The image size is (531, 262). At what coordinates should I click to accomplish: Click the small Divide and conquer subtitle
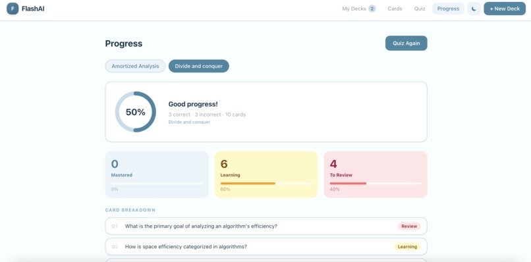189,122
